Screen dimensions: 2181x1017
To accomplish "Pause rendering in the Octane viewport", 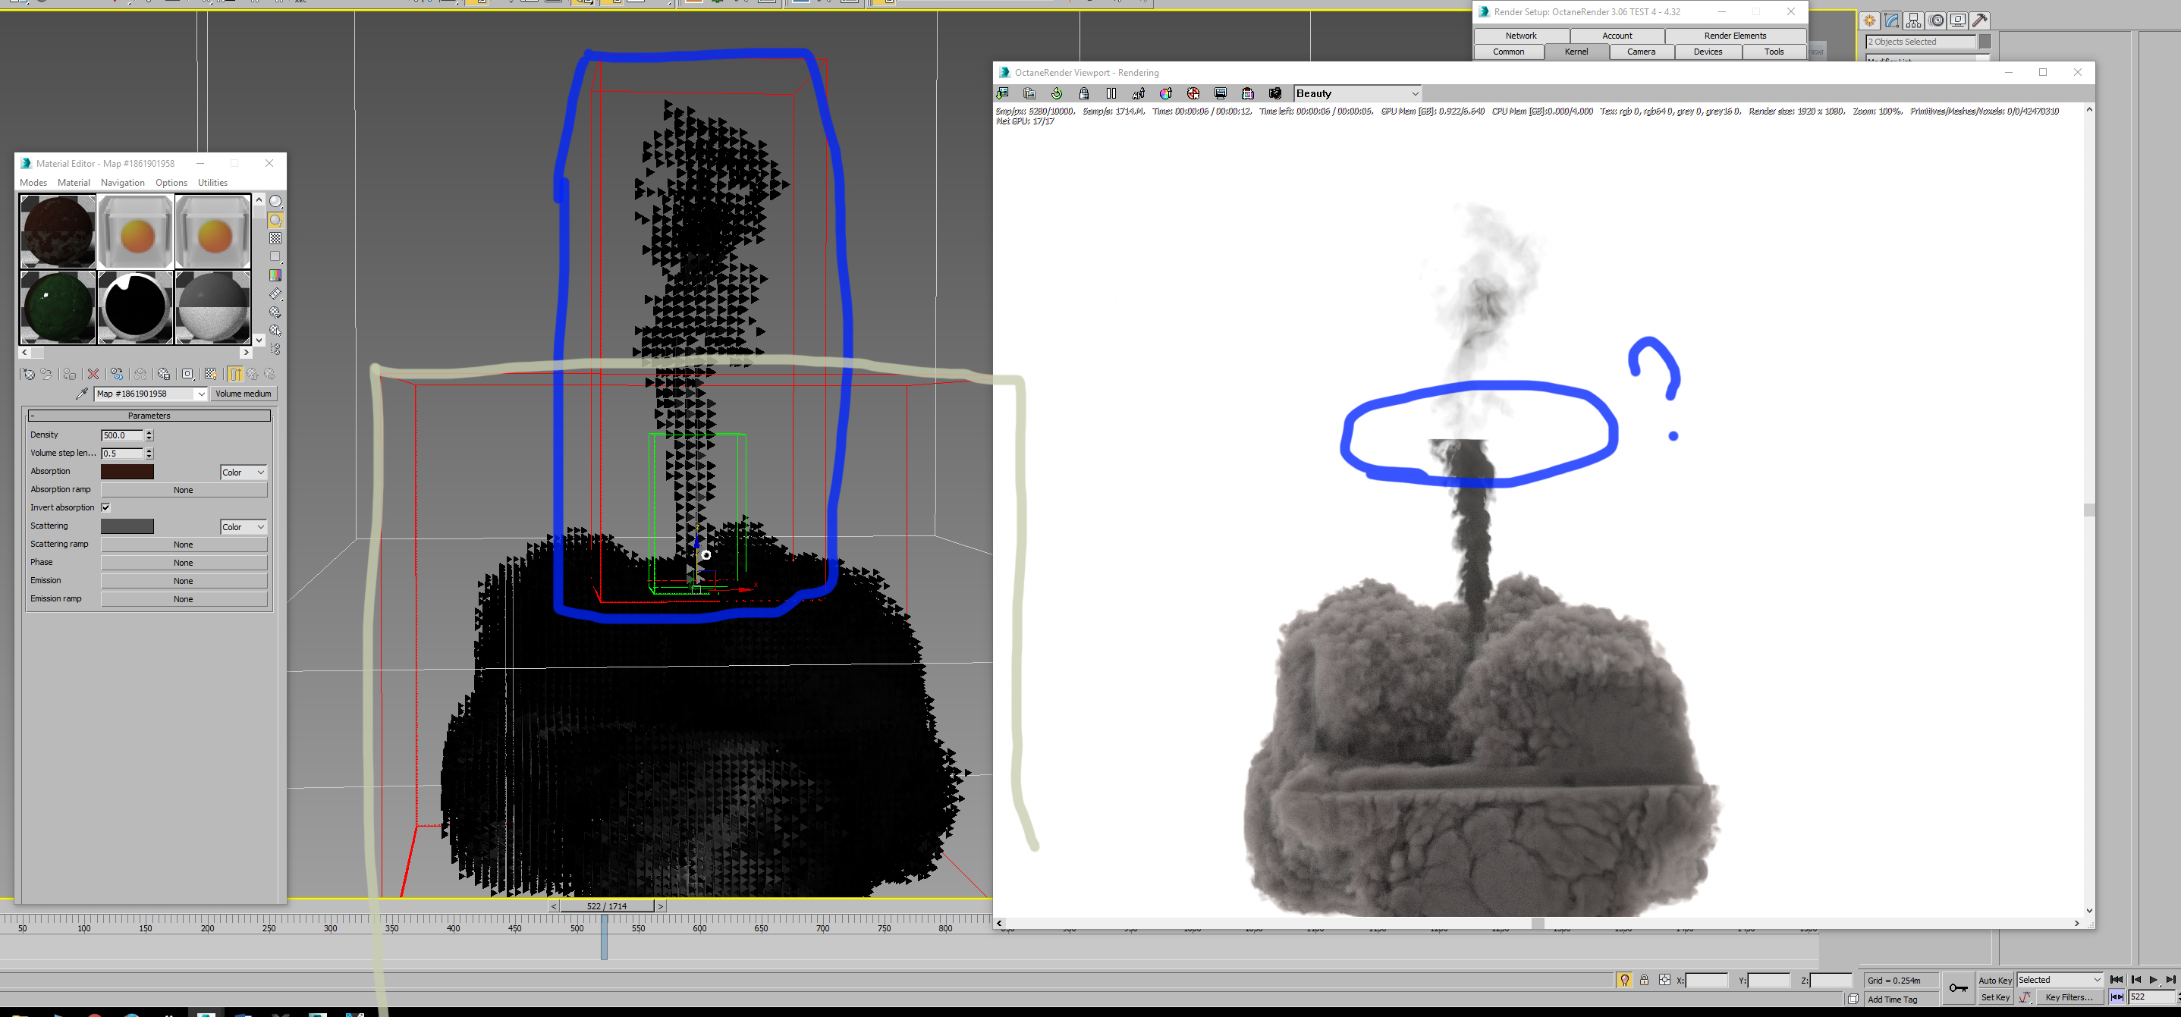I will tap(1111, 94).
